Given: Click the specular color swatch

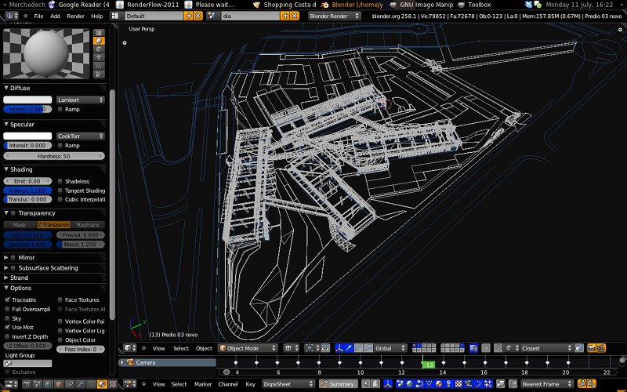Looking at the screenshot, I should pos(27,136).
